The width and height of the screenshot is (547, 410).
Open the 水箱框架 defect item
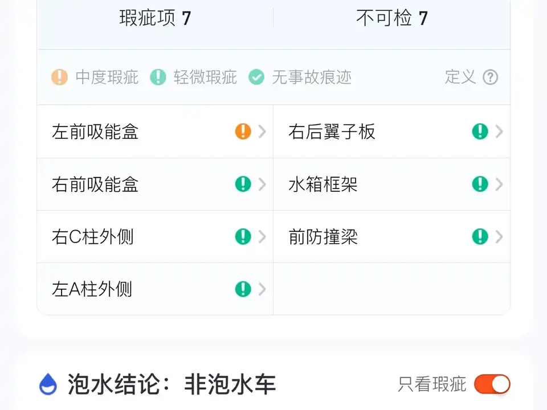pos(323,184)
